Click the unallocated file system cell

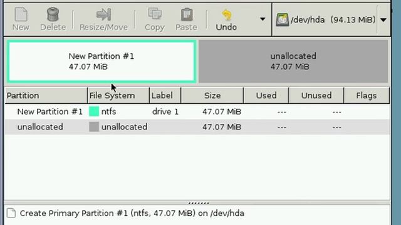coord(124,127)
